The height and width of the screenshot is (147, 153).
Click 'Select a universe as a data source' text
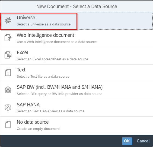44,24
